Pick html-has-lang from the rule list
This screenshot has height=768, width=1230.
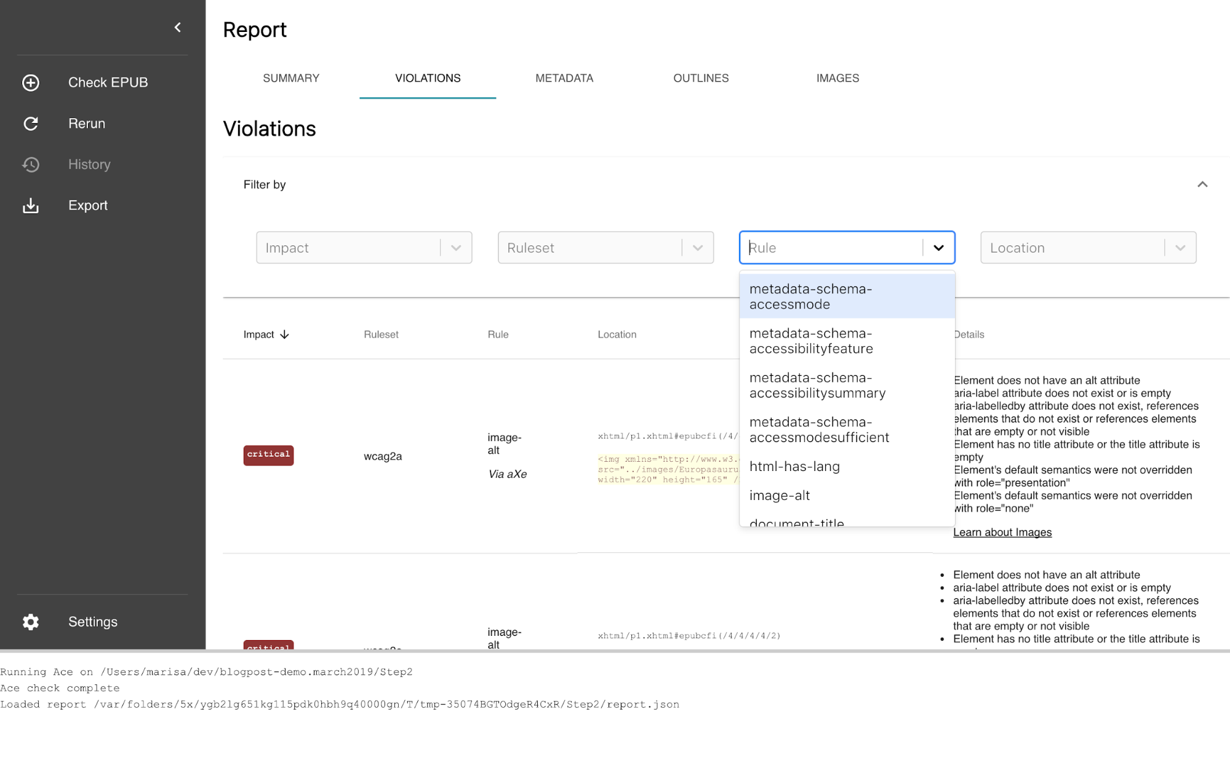(847, 466)
